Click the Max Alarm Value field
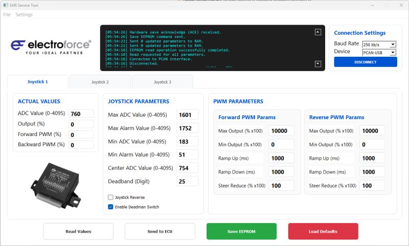409x246 pixels. [187, 128]
